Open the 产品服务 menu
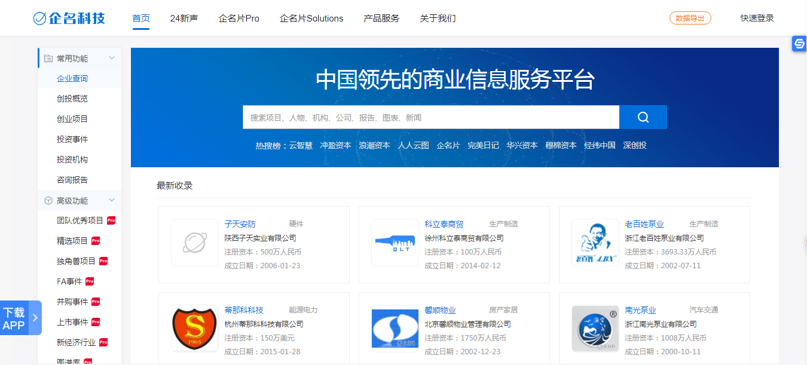The width and height of the screenshot is (807, 365). tap(381, 19)
